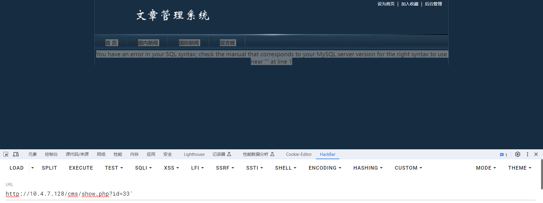Screen dimensions: 543x203
Task: Open the MODE dropdown
Action: tap(486, 168)
